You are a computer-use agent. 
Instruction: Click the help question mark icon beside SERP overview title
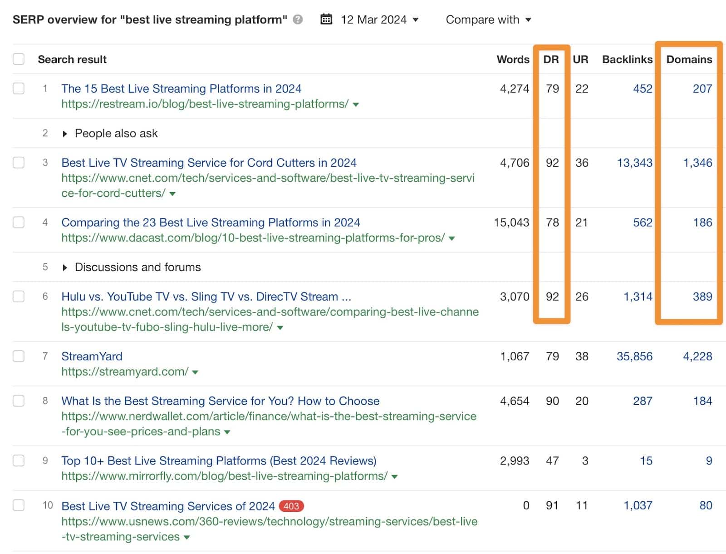[x=298, y=20]
